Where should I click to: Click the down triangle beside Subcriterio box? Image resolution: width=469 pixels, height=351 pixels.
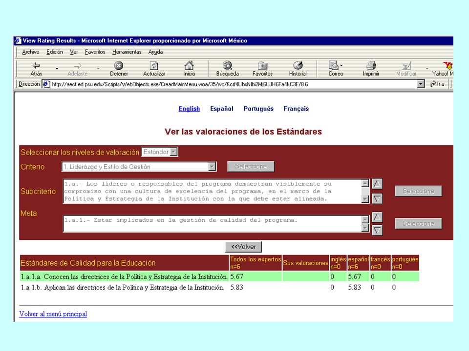click(x=377, y=198)
